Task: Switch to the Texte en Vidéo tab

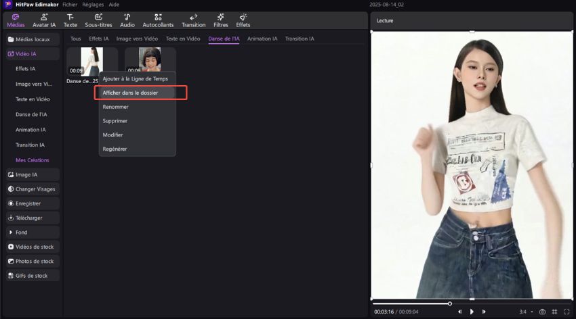Action: click(183, 39)
